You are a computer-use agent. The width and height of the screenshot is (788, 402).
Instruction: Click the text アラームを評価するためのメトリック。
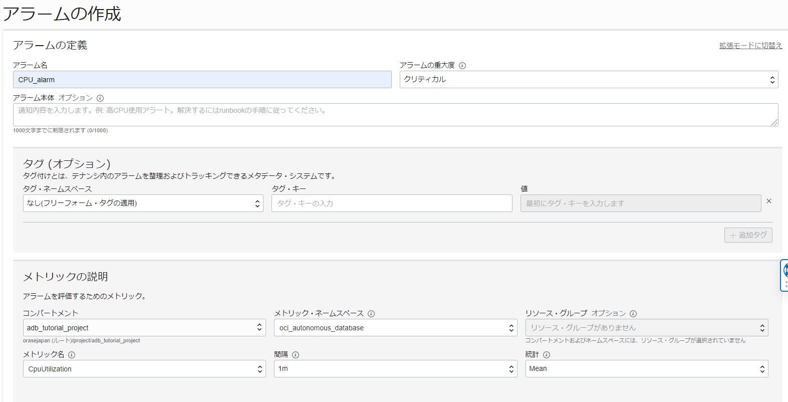(86, 296)
